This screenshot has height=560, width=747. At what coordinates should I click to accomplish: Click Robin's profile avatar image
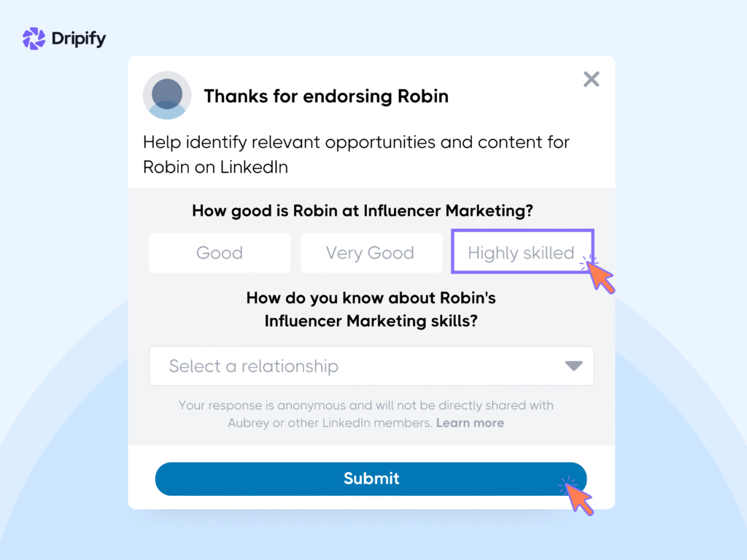[167, 96]
